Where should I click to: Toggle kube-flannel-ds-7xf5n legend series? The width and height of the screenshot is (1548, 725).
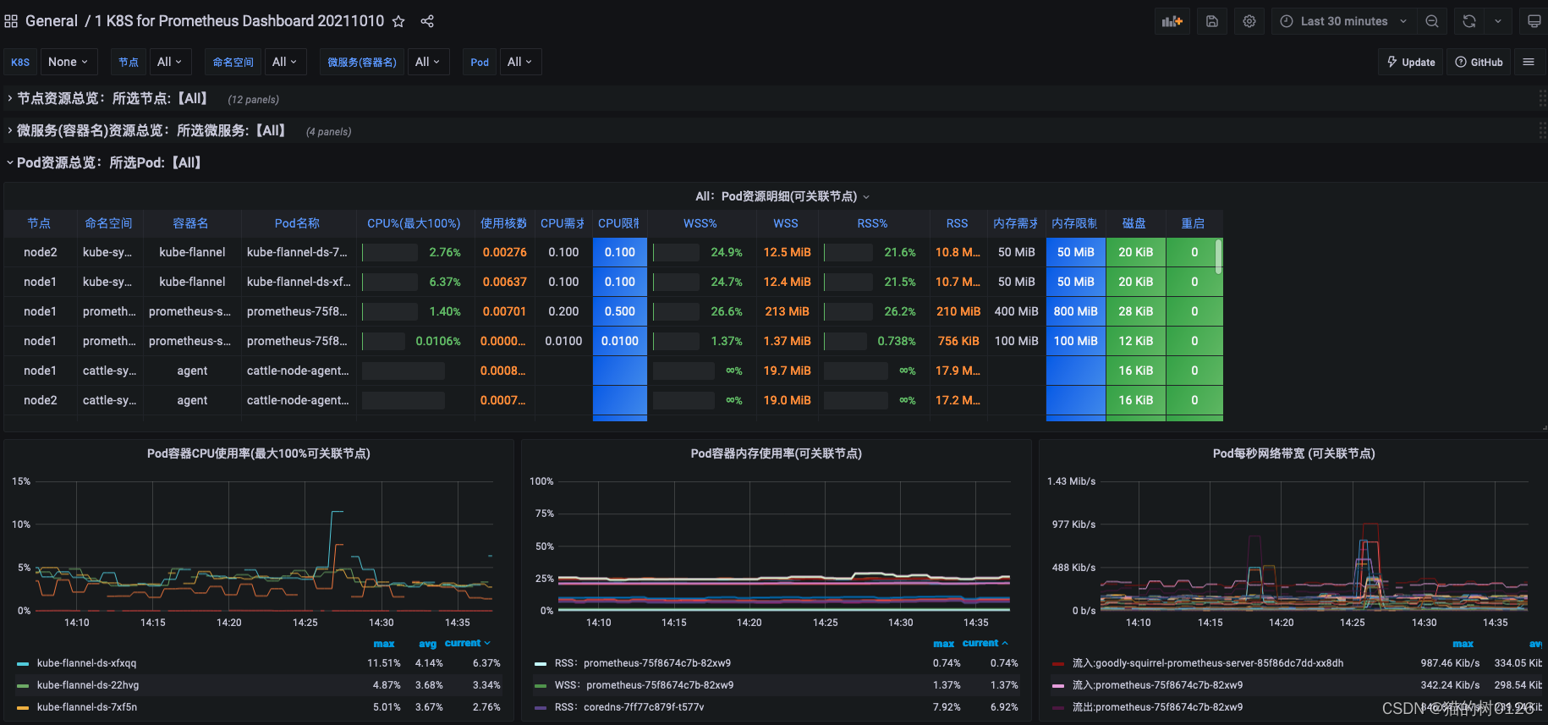tap(87, 707)
